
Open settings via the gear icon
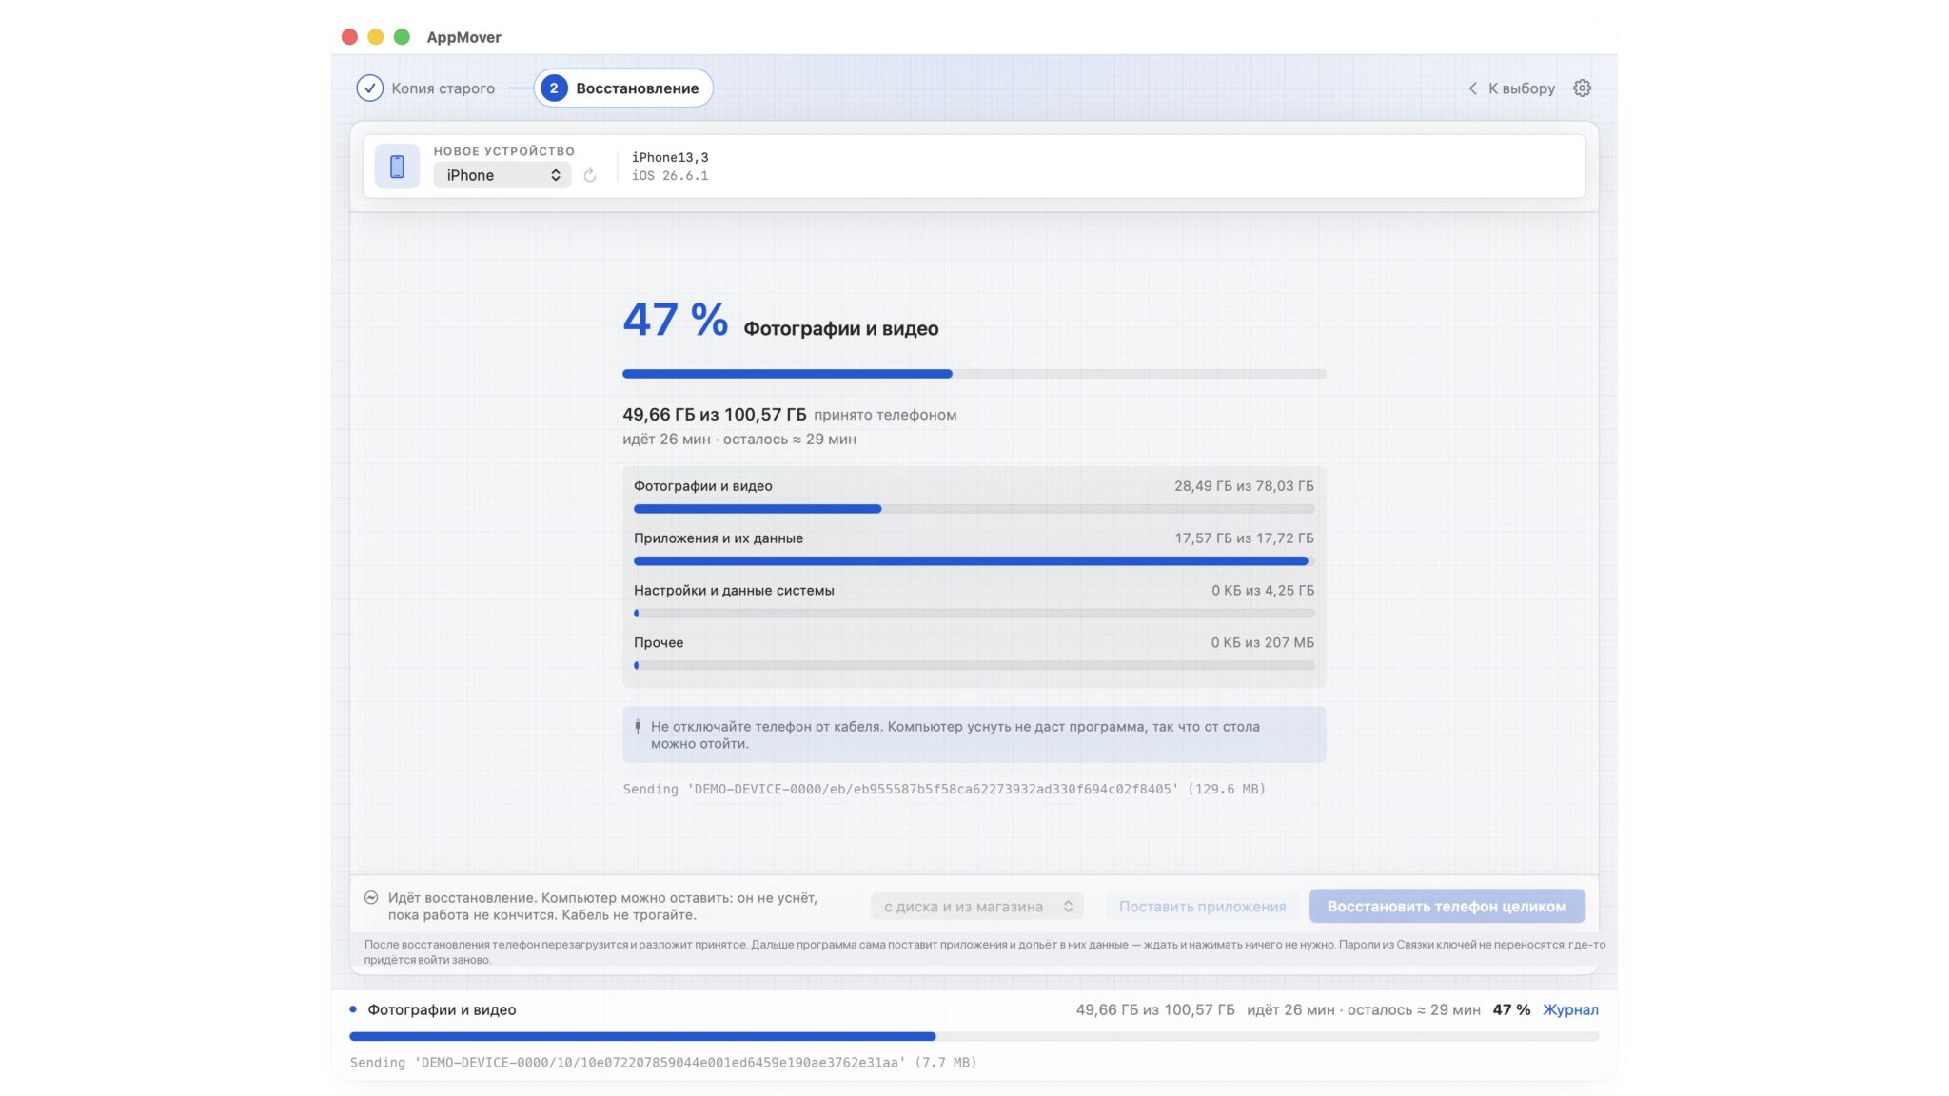coord(1582,88)
